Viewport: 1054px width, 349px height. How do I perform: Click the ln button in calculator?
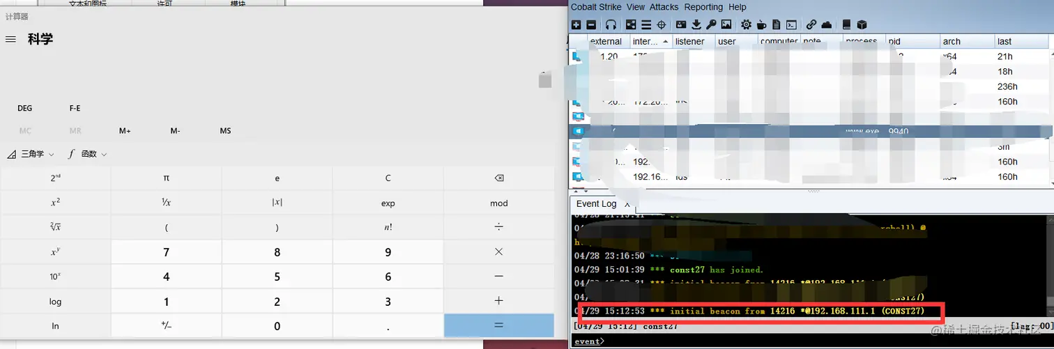tap(56, 325)
